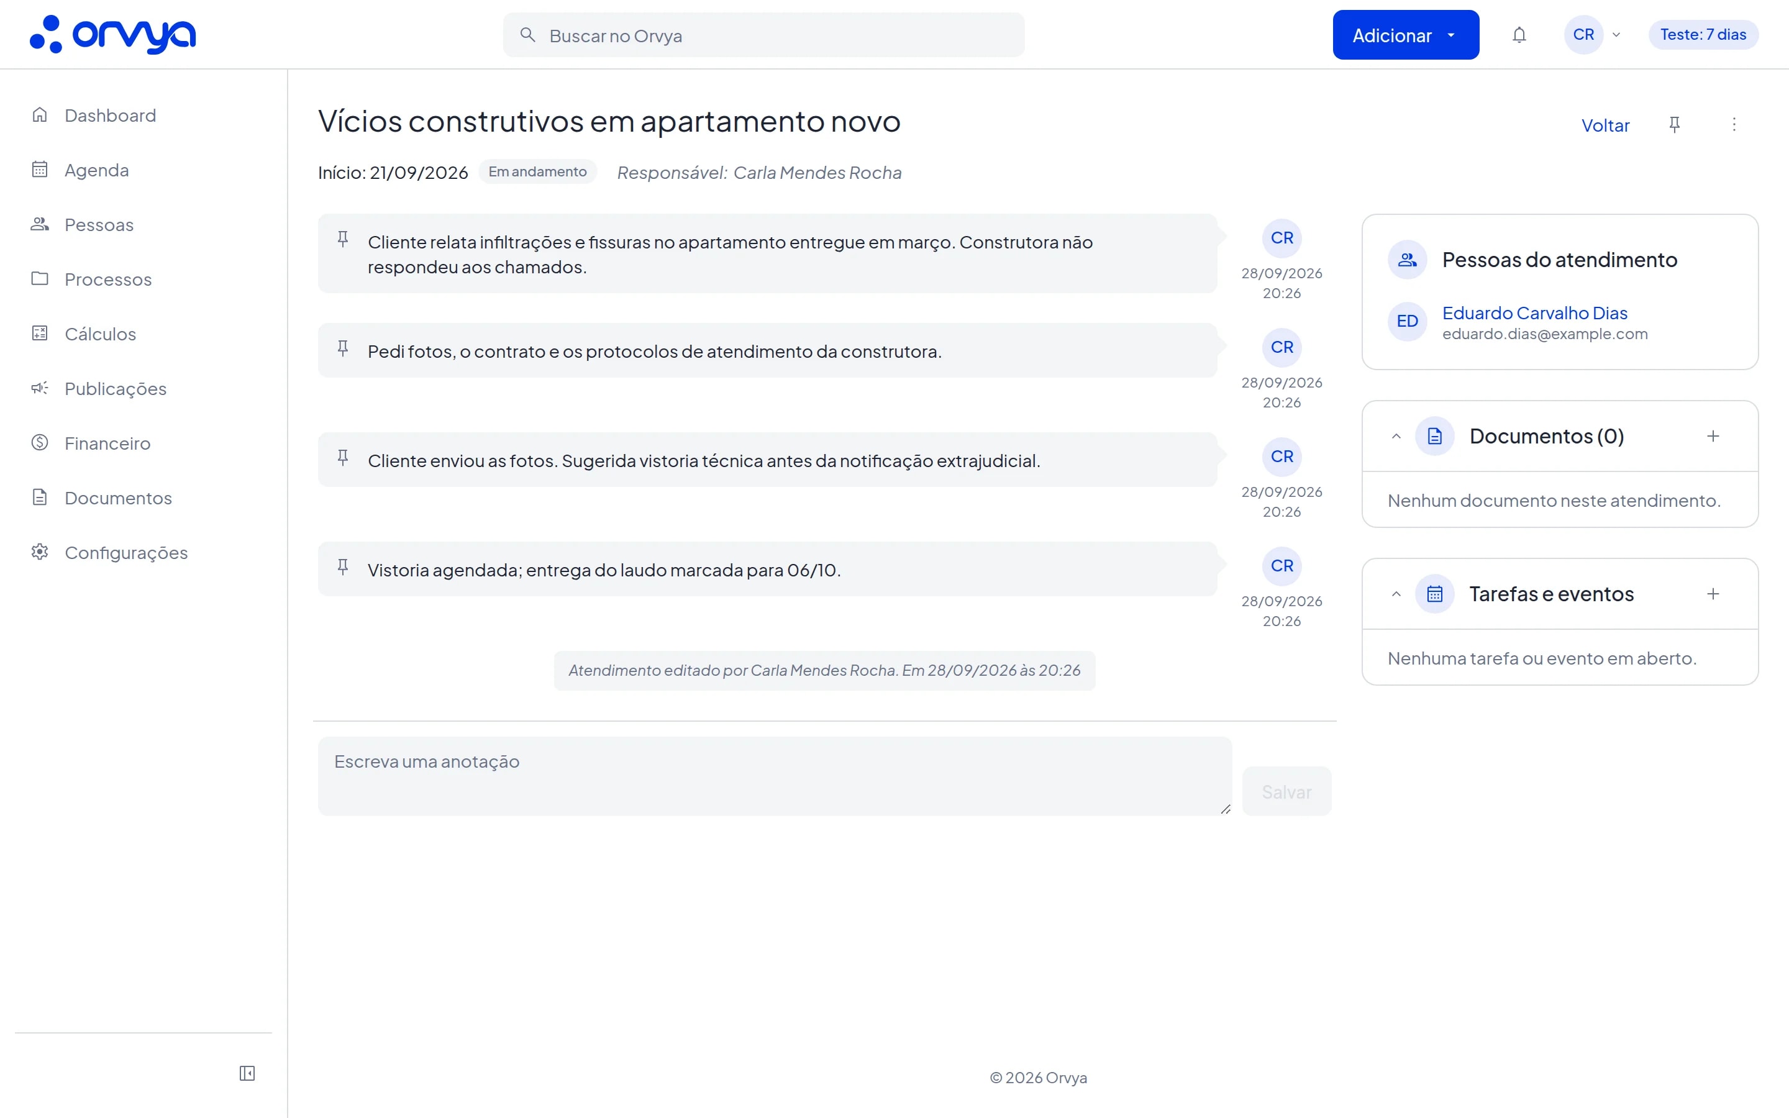Navigate to Processos

pyautogui.click(x=108, y=279)
